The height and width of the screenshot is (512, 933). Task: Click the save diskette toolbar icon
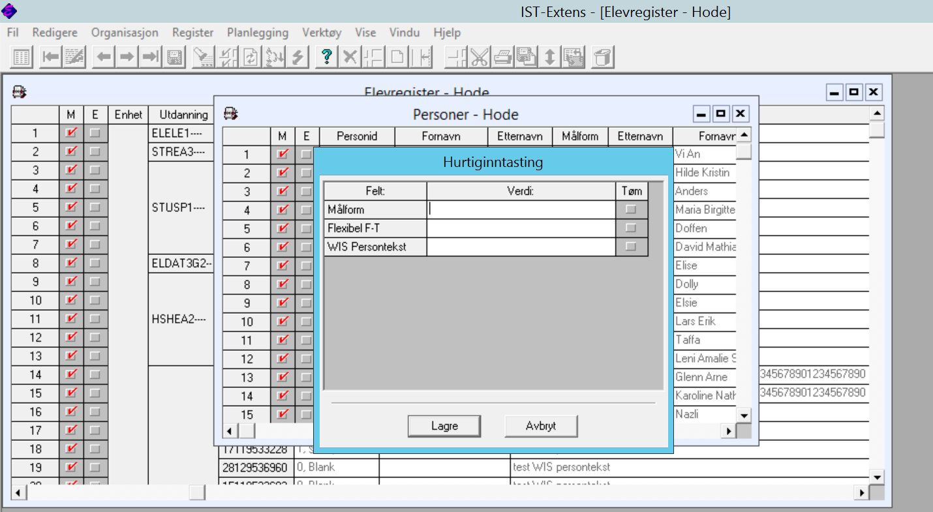click(x=174, y=57)
